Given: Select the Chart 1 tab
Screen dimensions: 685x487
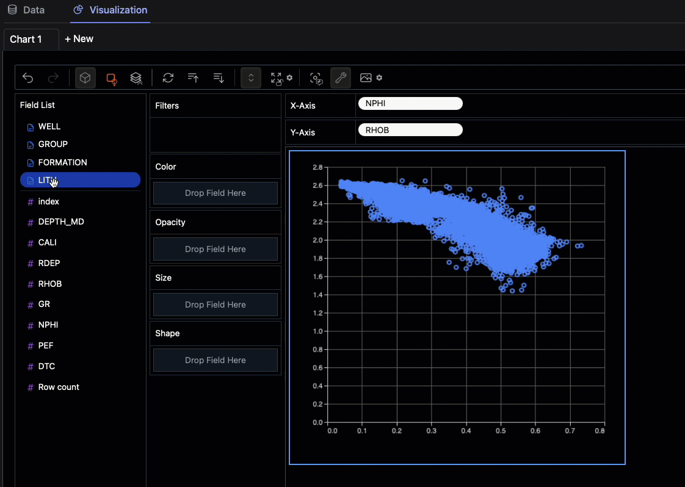Looking at the screenshot, I should (x=26, y=39).
